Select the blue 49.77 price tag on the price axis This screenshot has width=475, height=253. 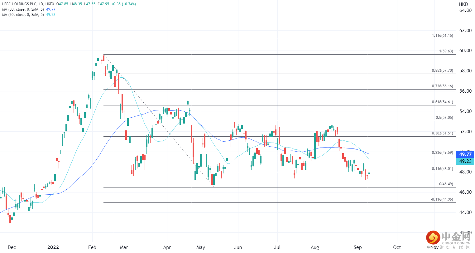pos(465,154)
